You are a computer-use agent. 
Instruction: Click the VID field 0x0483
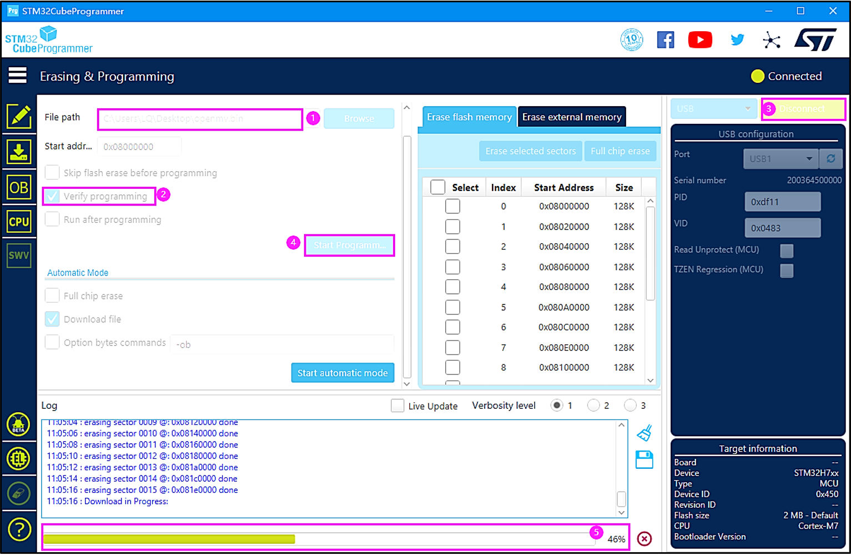(783, 228)
